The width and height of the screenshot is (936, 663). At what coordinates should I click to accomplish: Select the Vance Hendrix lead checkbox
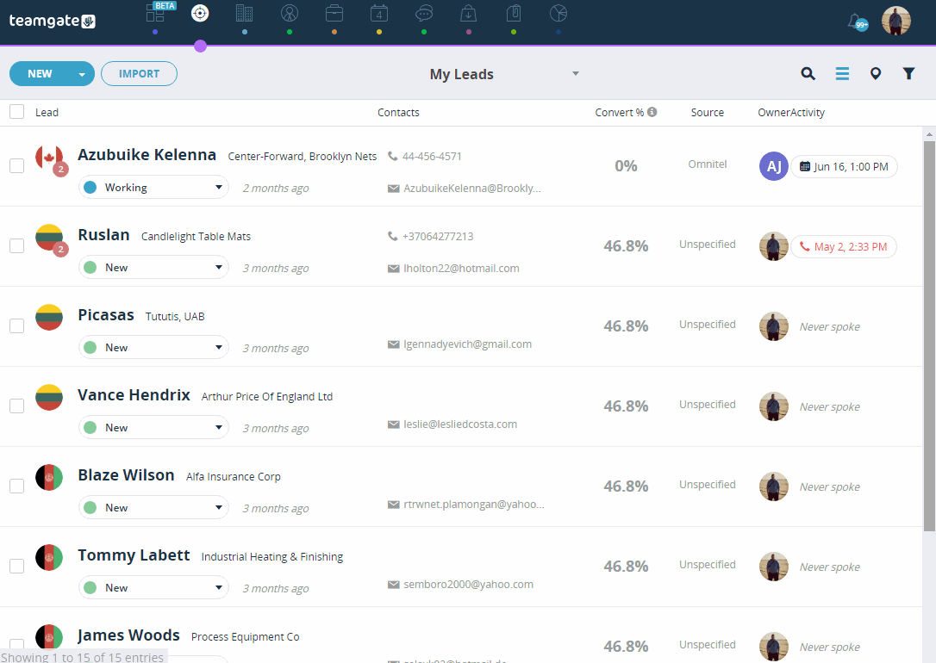pyautogui.click(x=16, y=406)
